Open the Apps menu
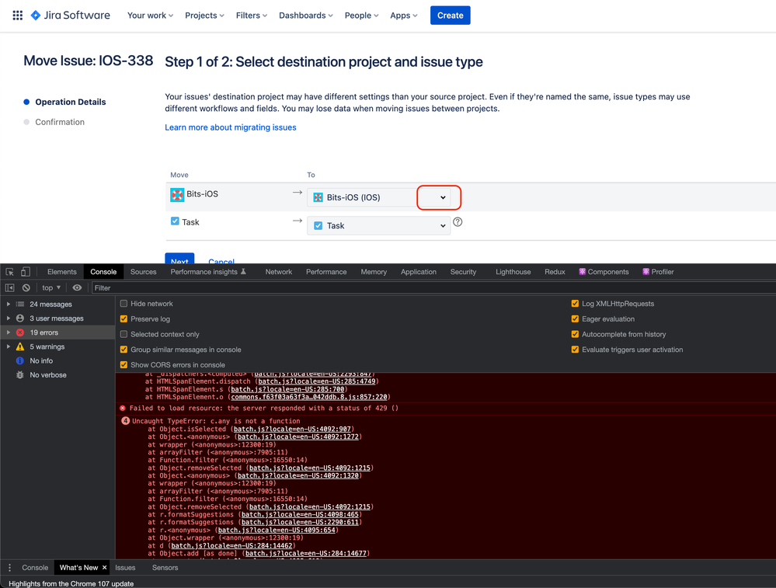 pos(404,16)
